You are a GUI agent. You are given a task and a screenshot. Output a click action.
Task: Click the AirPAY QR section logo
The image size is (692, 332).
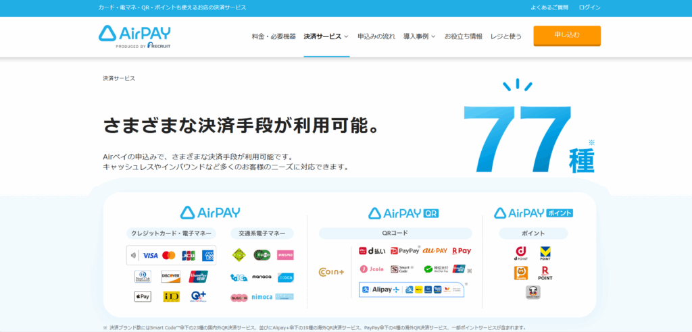tap(403, 213)
